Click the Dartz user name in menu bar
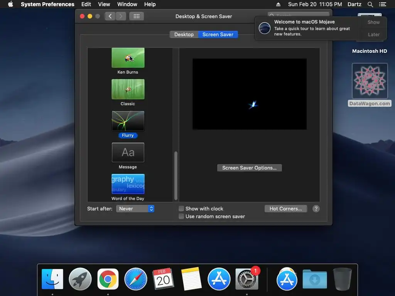 click(x=354, y=4)
